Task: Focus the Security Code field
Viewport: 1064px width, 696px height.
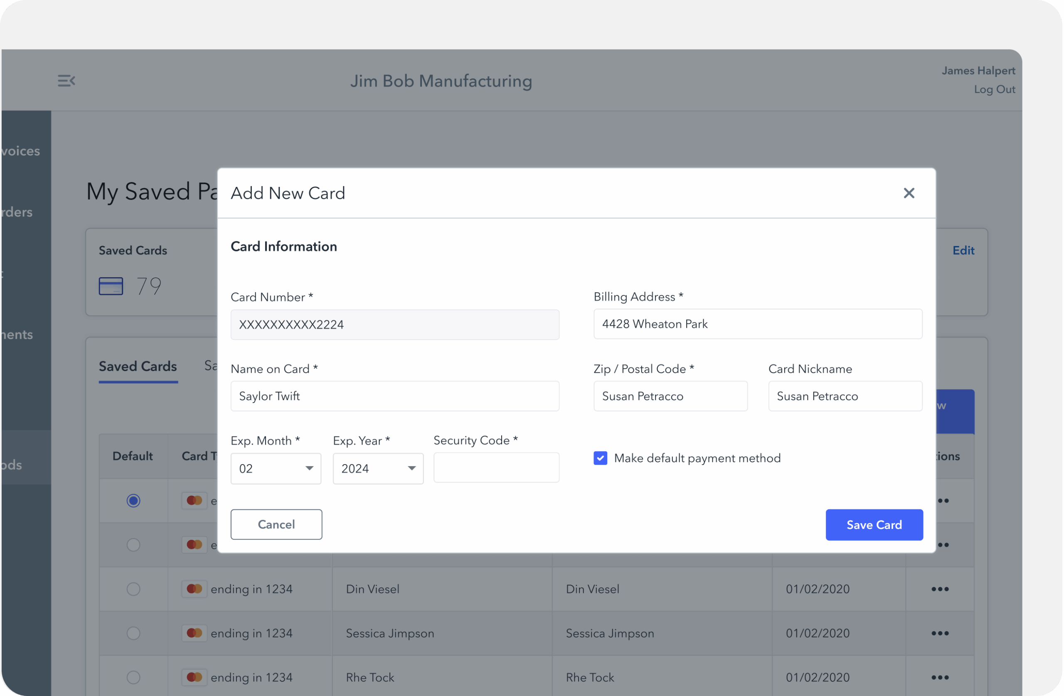Action: point(497,468)
